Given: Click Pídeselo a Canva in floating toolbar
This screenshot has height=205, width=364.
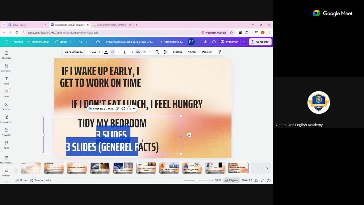Looking at the screenshot, I should pyautogui.click(x=101, y=108).
